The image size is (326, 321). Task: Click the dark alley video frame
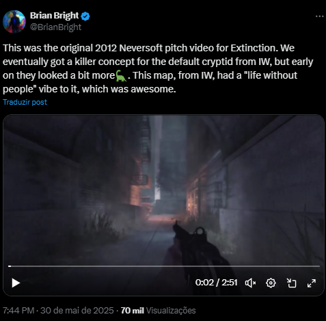[163, 190]
